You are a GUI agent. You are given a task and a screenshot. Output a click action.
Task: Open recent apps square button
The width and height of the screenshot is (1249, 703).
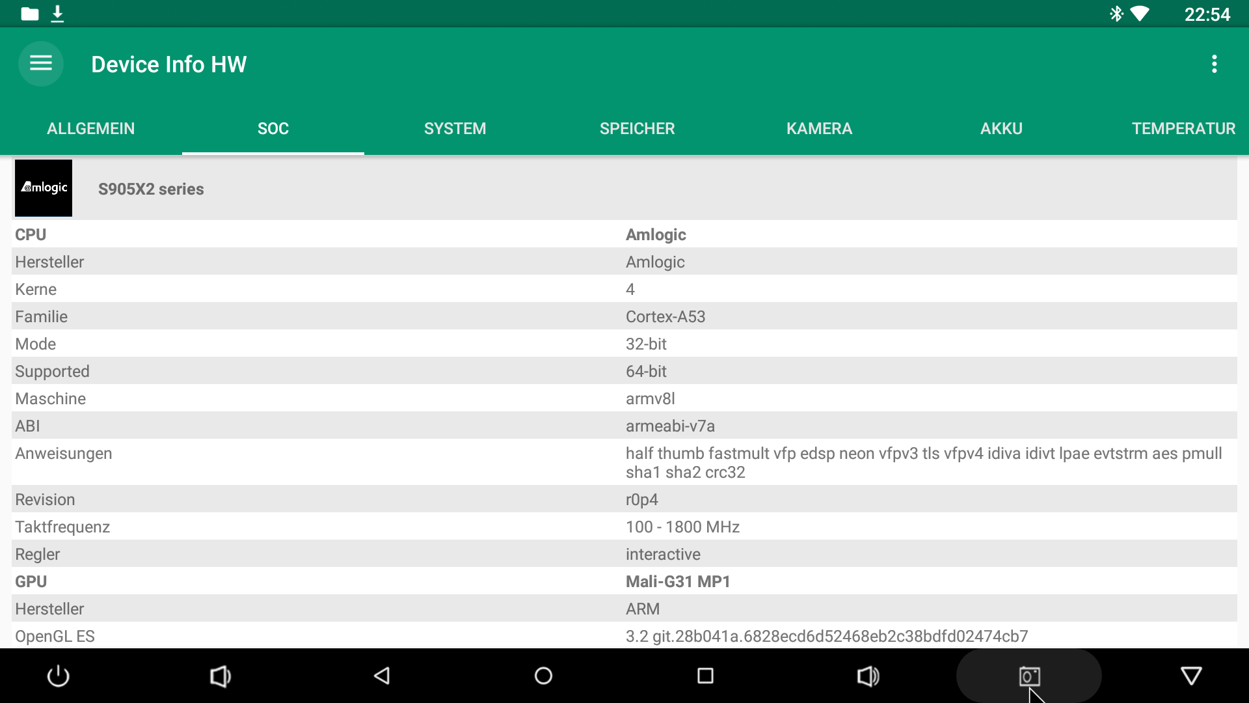click(705, 676)
